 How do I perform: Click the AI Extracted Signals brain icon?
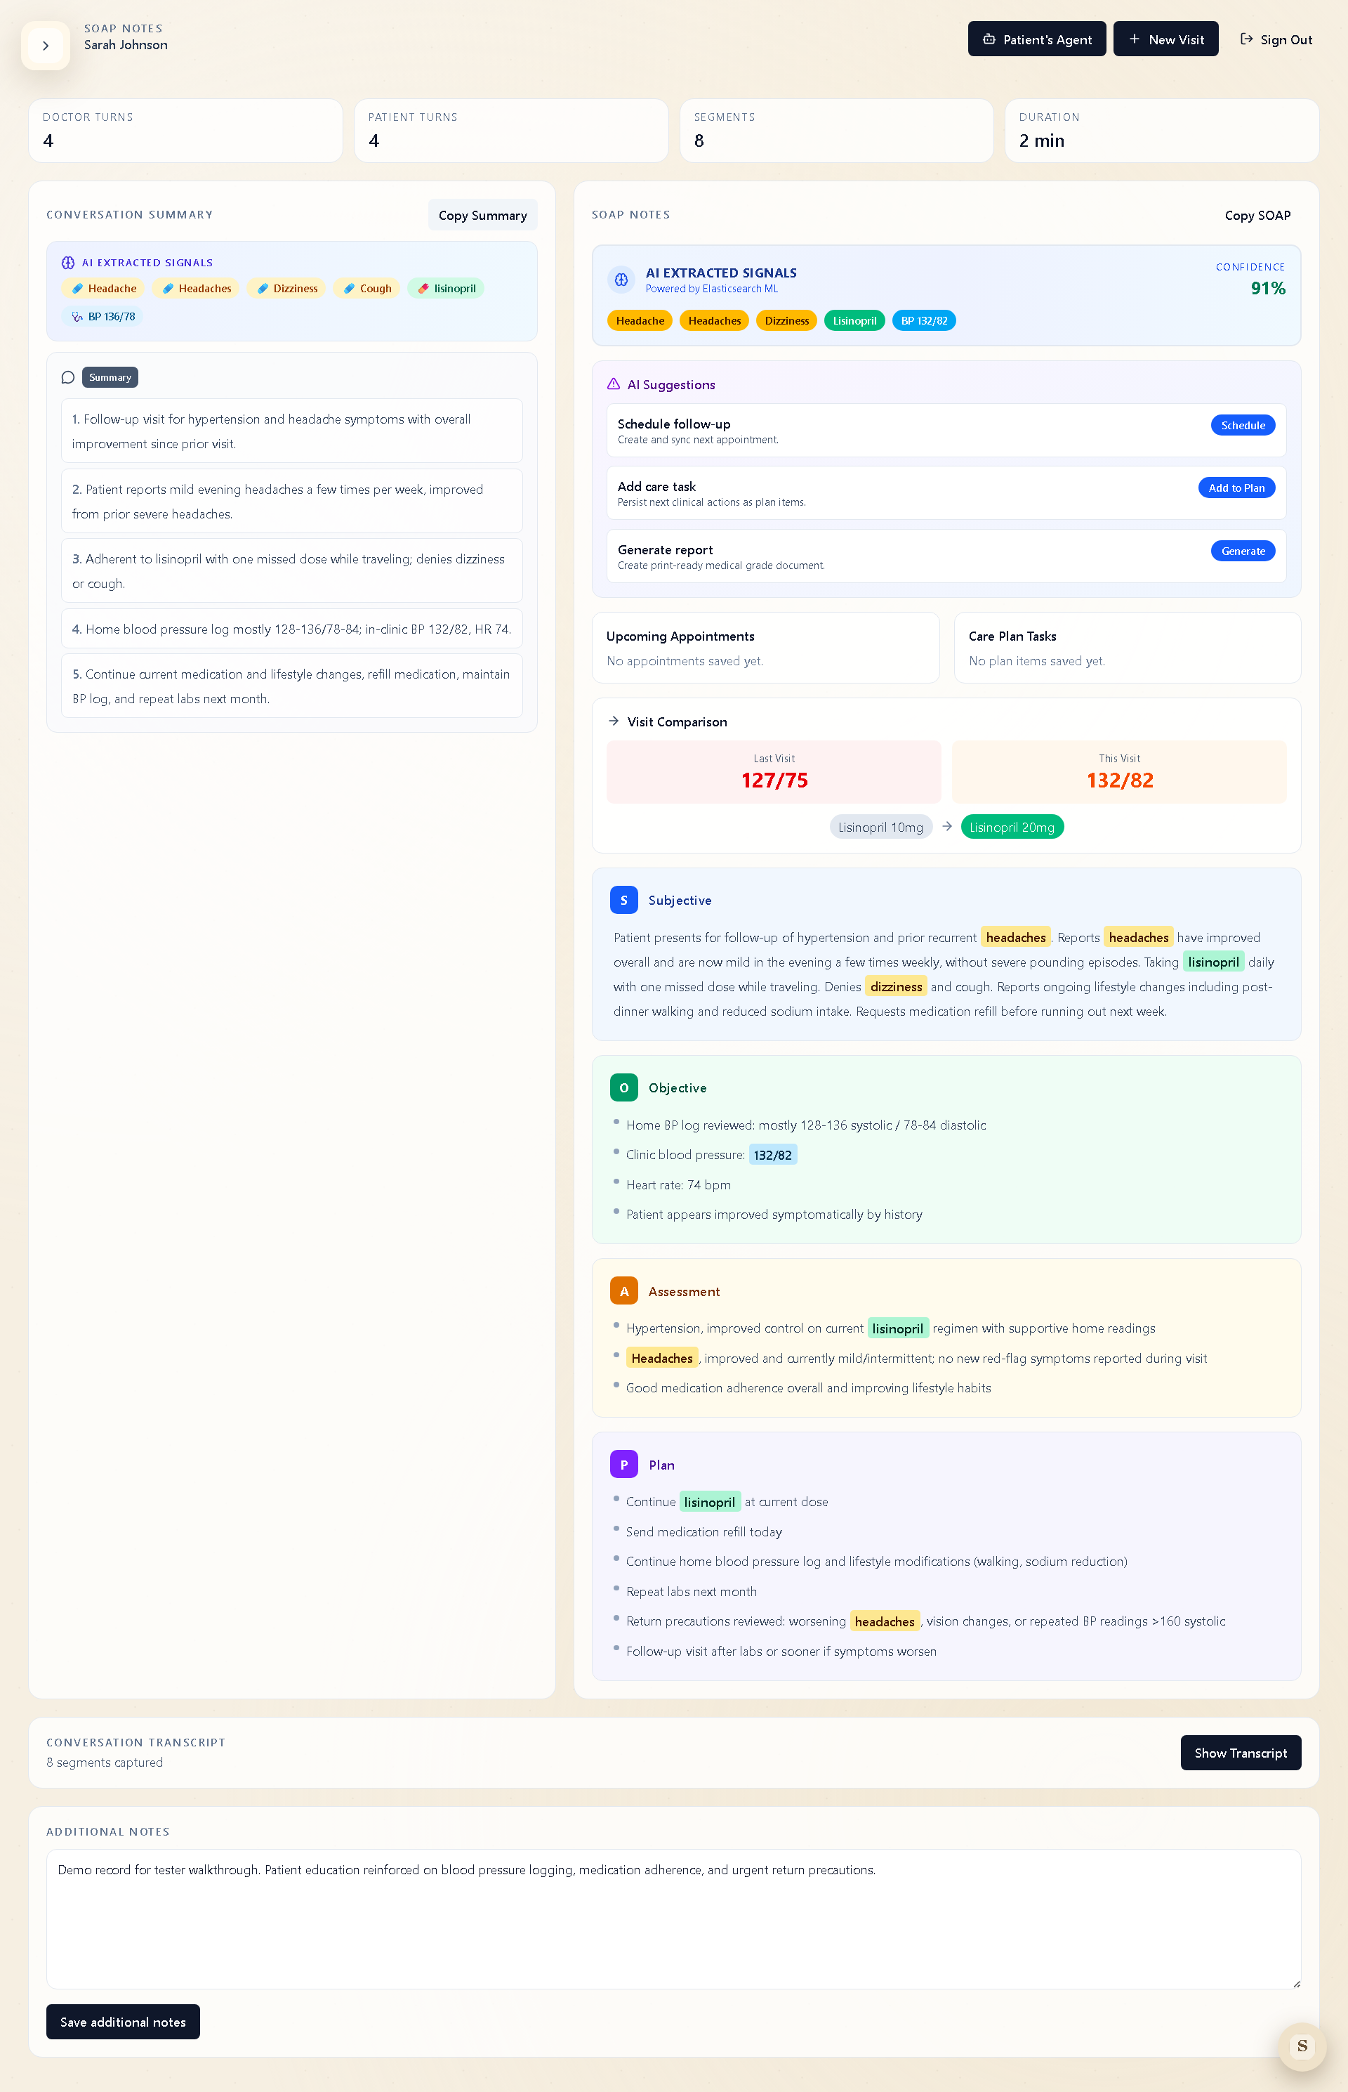coord(68,263)
